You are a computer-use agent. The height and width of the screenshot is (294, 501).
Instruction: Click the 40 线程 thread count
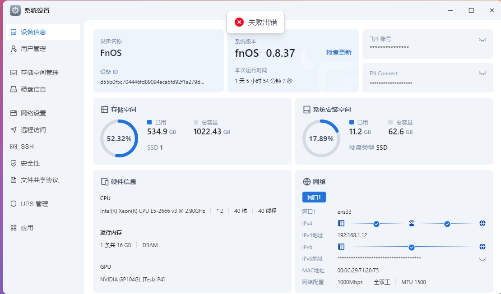(x=268, y=211)
